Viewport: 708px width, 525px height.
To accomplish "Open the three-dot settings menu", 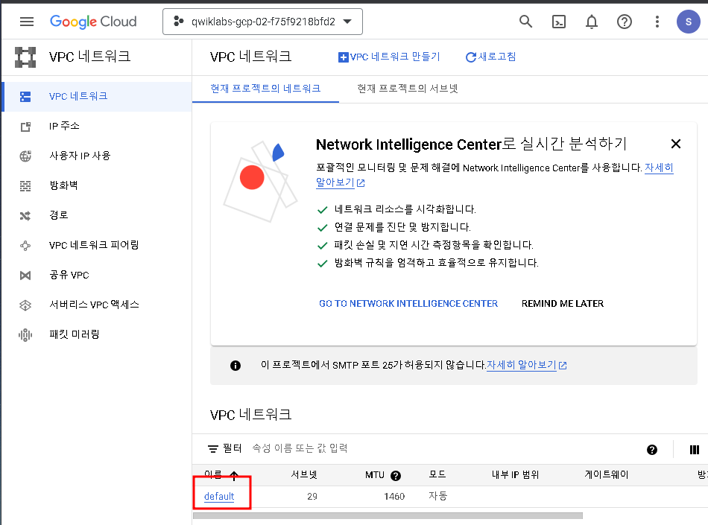I will (657, 21).
